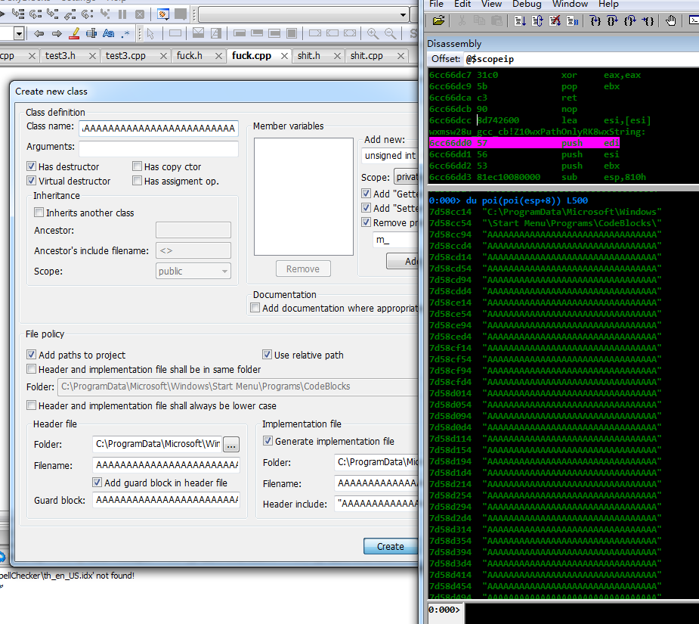This screenshot has height=624, width=699.
Task: Toggle Add guard block in header file
Action: [97, 483]
